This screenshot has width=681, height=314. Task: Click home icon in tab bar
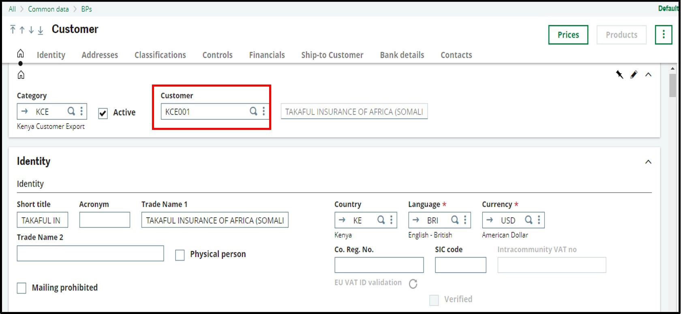[x=20, y=53]
